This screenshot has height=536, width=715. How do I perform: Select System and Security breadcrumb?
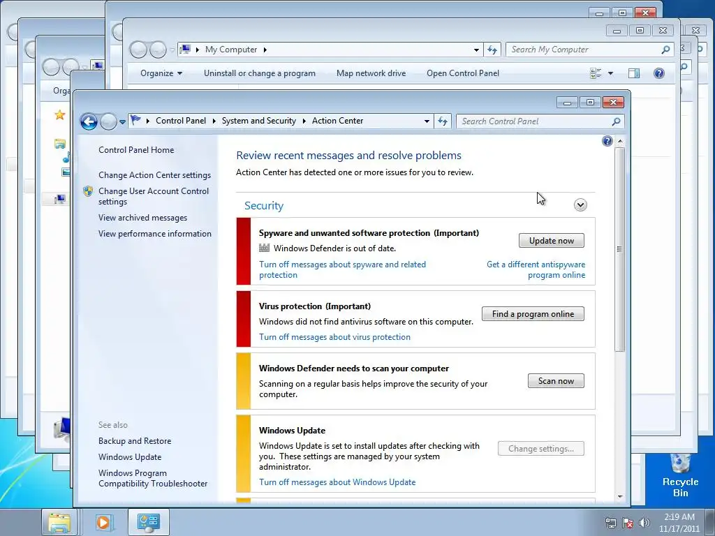(x=258, y=121)
